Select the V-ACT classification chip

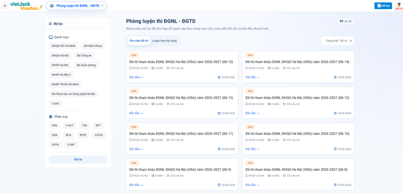click(x=70, y=126)
